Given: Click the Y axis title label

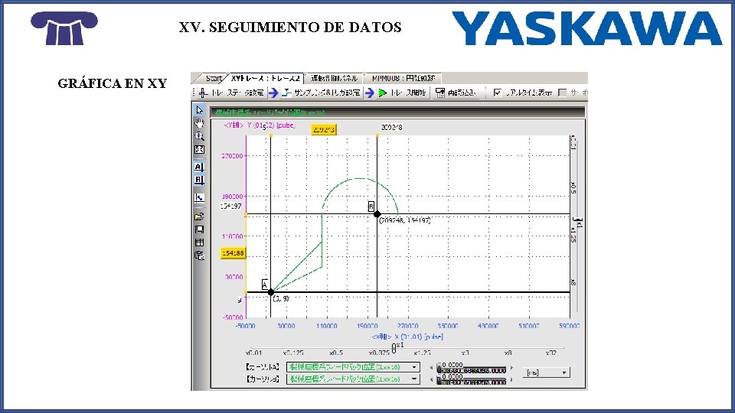Looking at the screenshot, I should point(260,125).
